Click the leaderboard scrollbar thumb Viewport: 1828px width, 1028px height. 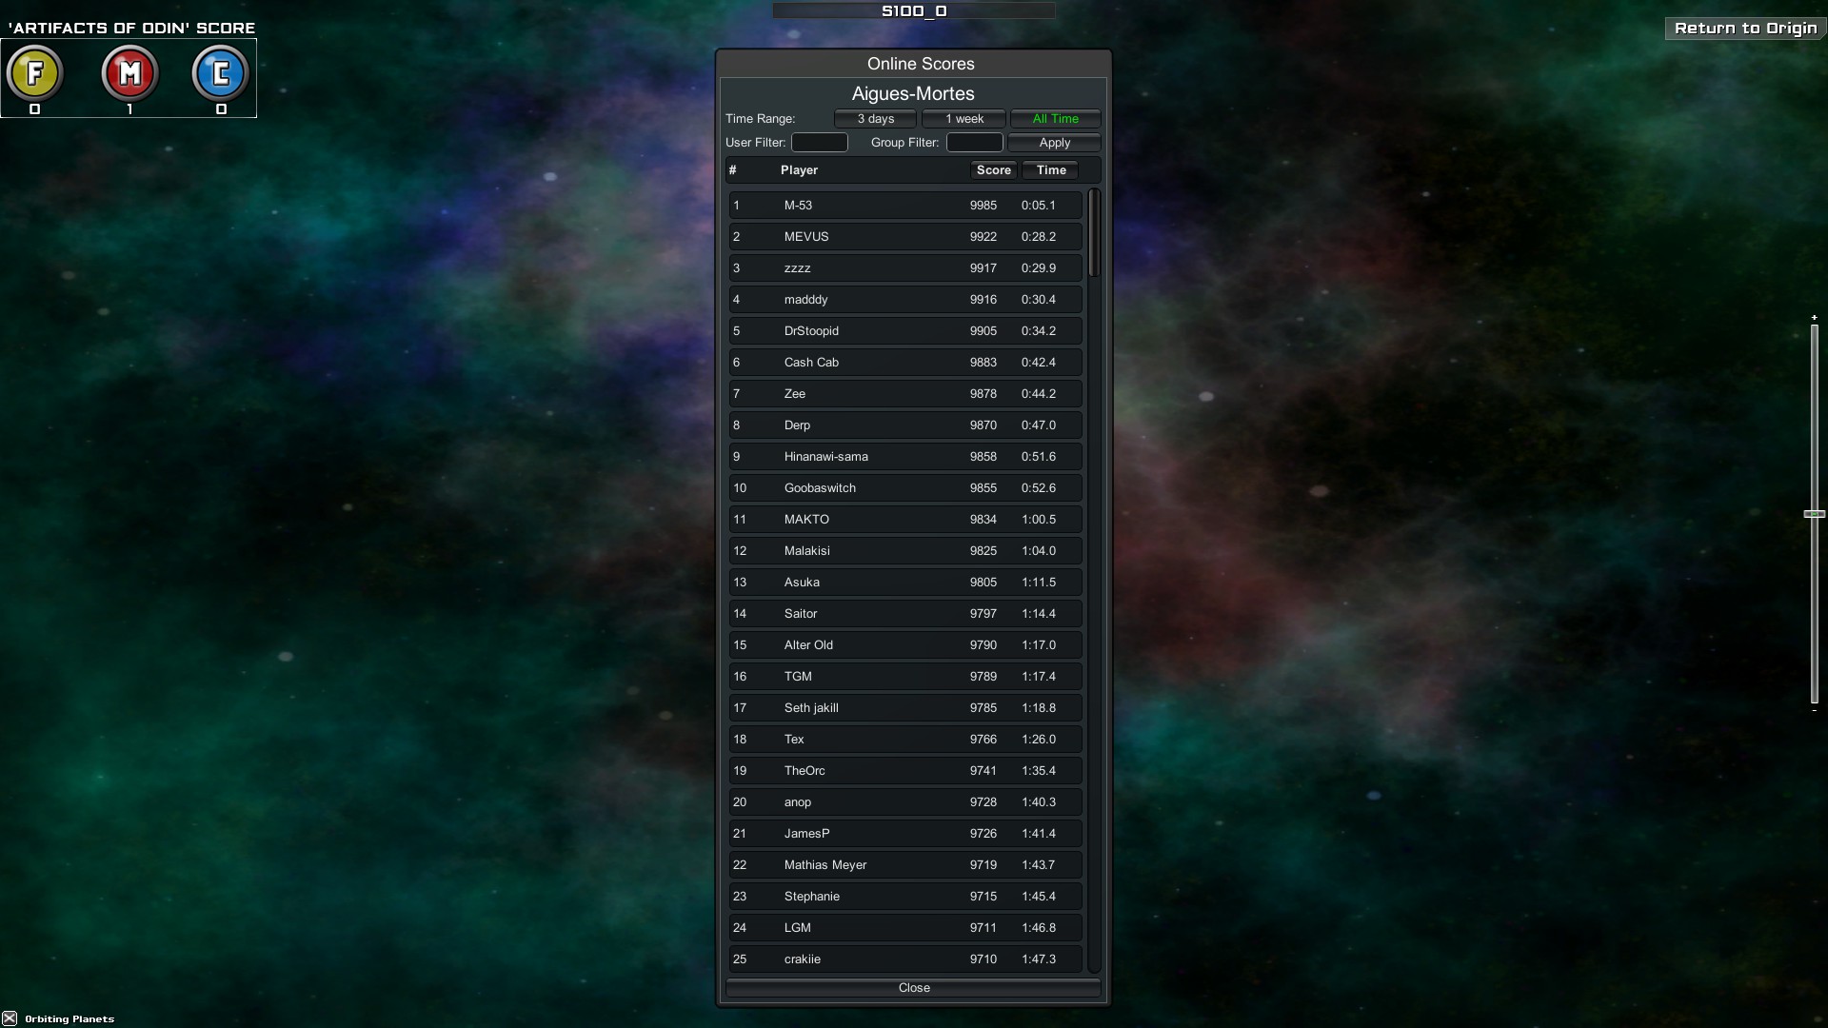tap(1094, 233)
